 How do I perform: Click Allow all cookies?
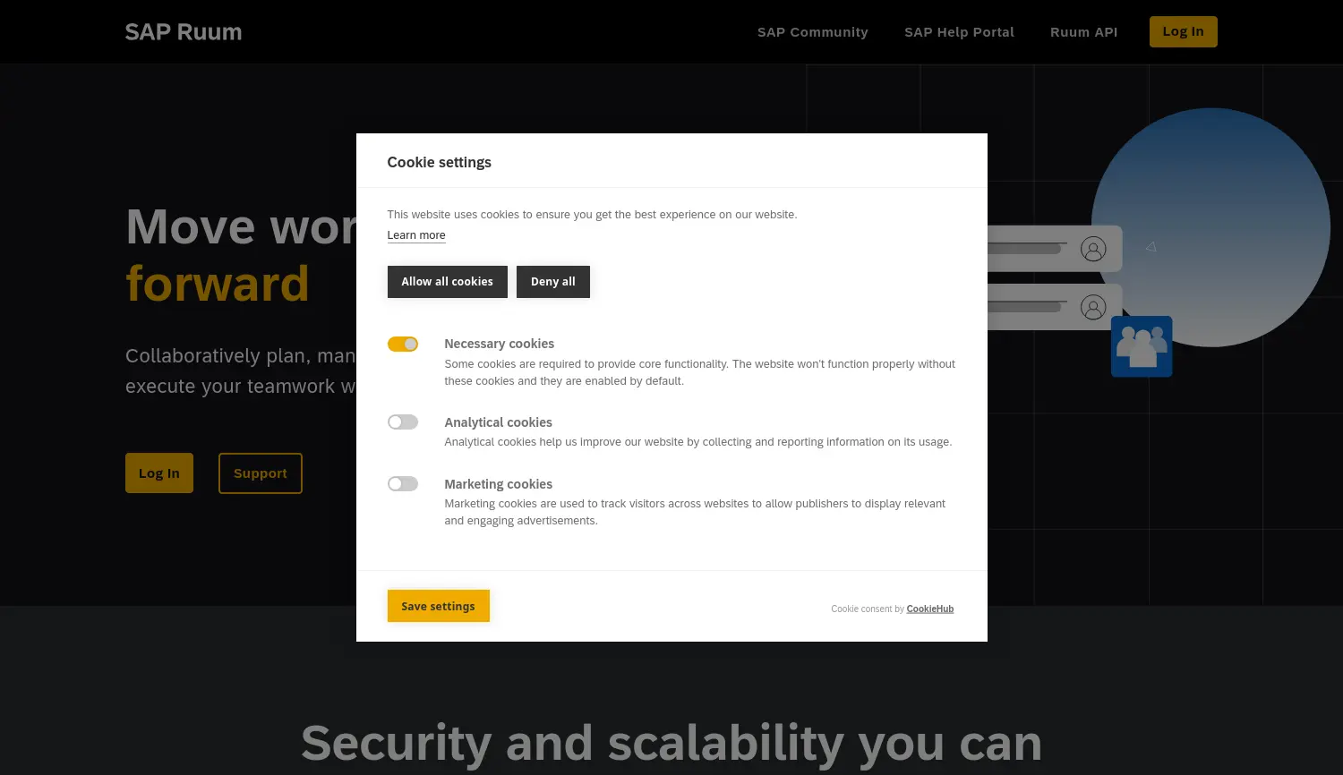(447, 282)
